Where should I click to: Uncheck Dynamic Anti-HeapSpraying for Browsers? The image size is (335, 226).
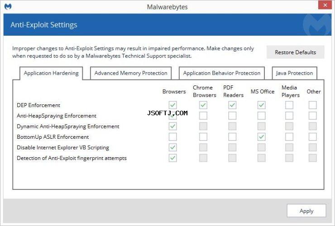pyautogui.click(x=172, y=126)
